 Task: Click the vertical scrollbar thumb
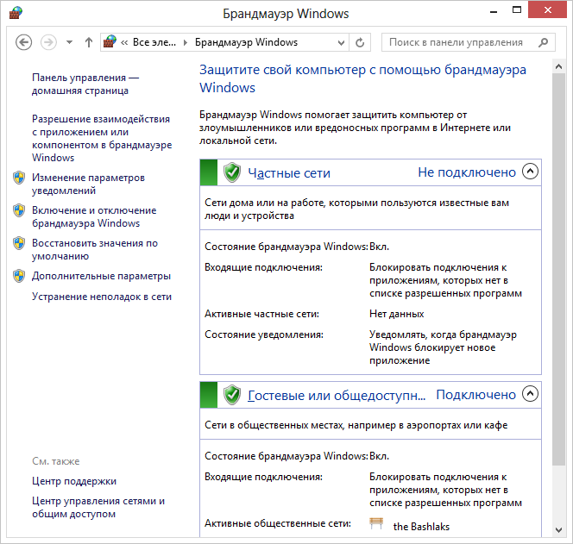click(558, 269)
